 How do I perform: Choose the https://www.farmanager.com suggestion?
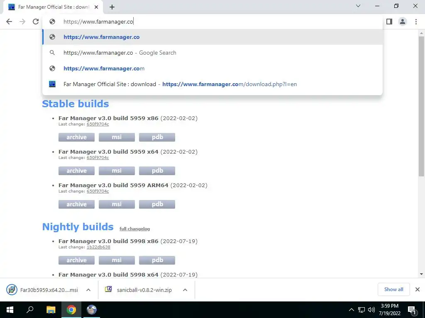(212, 68)
